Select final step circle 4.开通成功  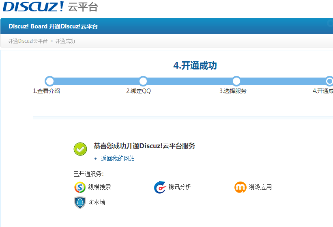click(330, 81)
